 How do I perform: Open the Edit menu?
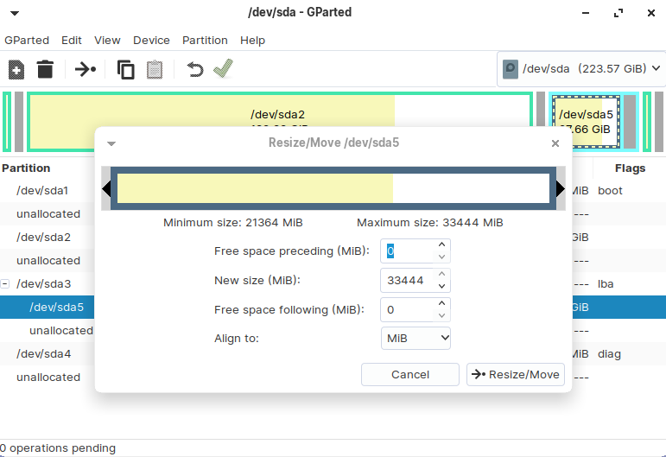coord(72,41)
